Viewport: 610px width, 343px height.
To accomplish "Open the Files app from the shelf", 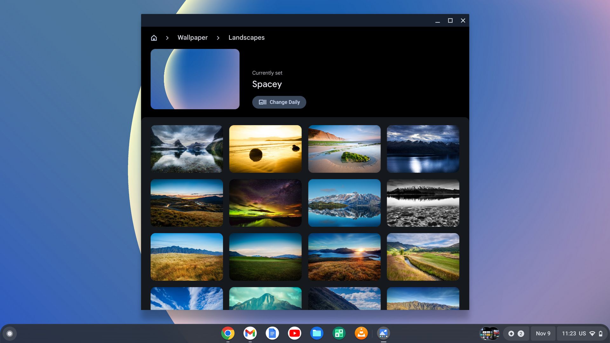I will pyautogui.click(x=317, y=333).
